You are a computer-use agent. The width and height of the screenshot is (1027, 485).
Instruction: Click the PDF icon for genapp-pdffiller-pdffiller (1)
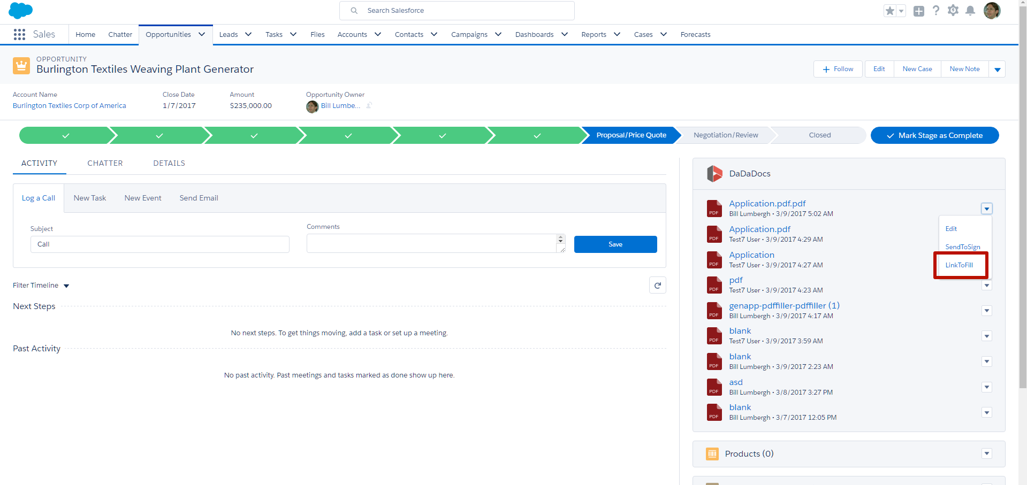[714, 310]
